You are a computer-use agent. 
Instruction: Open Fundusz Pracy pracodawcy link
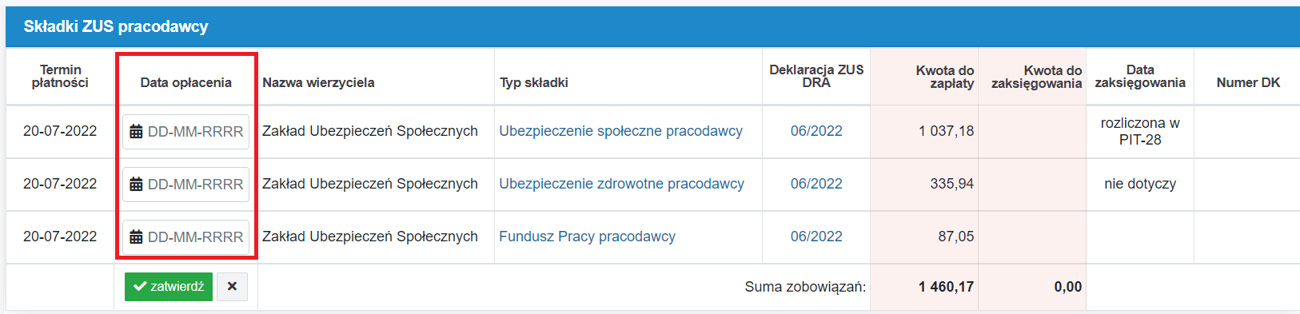587,236
